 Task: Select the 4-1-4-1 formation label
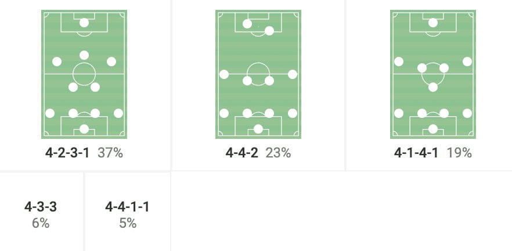pyautogui.click(x=417, y=153)
